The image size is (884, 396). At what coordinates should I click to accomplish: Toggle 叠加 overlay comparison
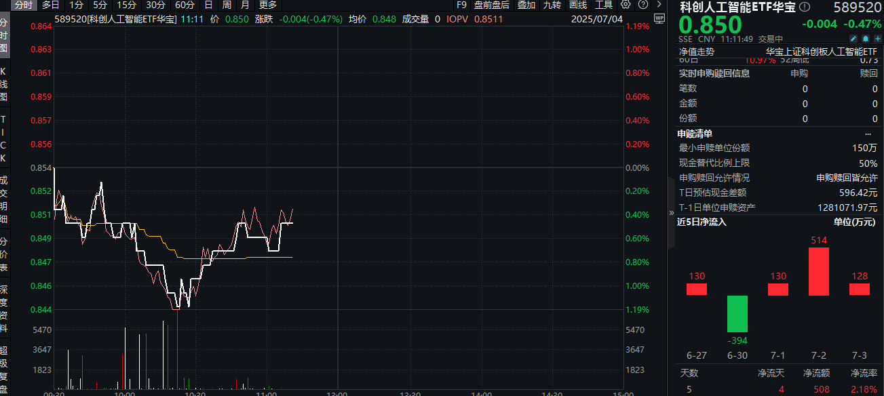[x=527, y=5]
